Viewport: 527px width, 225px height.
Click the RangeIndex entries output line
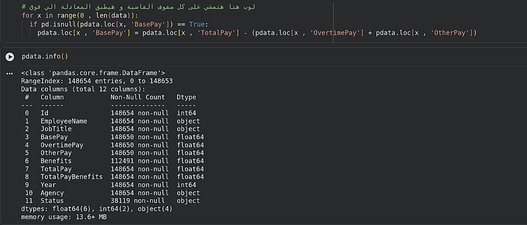(x=97, y=81)
